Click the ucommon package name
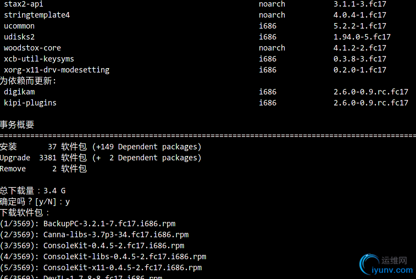416x279 pixels. (19, 26)
